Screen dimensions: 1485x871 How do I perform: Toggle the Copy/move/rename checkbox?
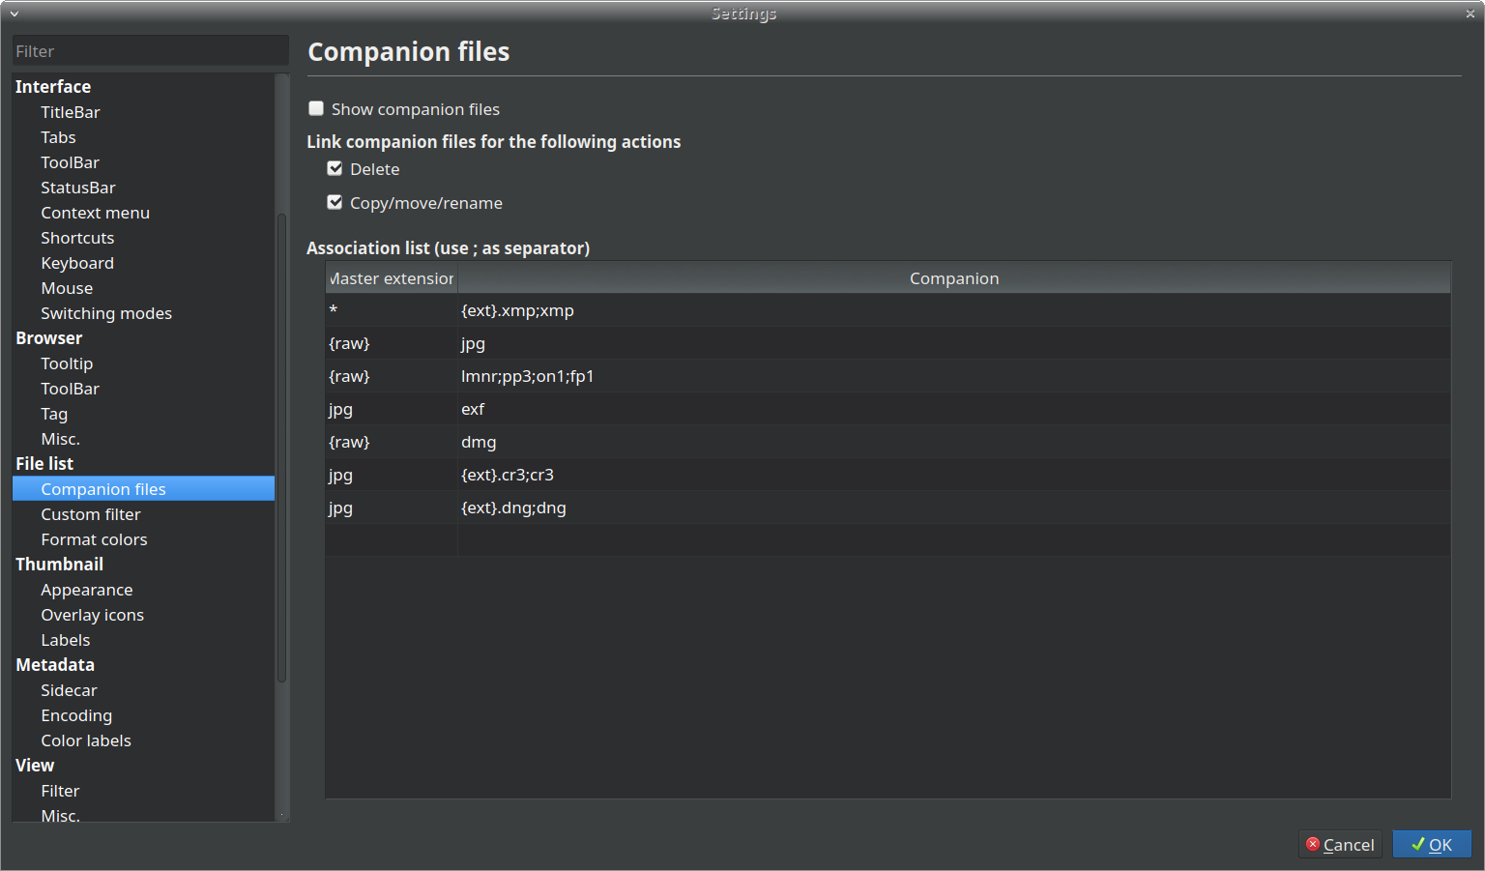(x=335, y=203)
